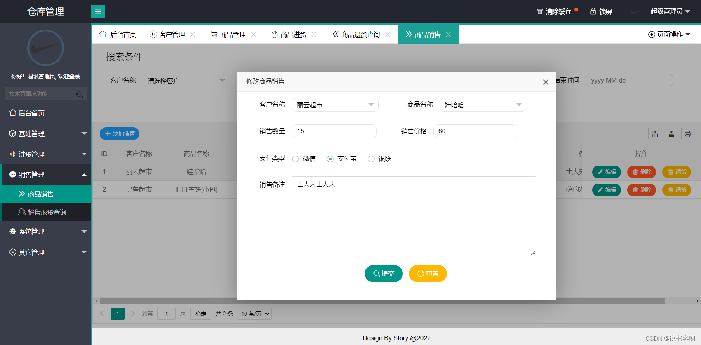Click the 寻鲁超市 table cell
Screen dimensions: 701x345
139,189
